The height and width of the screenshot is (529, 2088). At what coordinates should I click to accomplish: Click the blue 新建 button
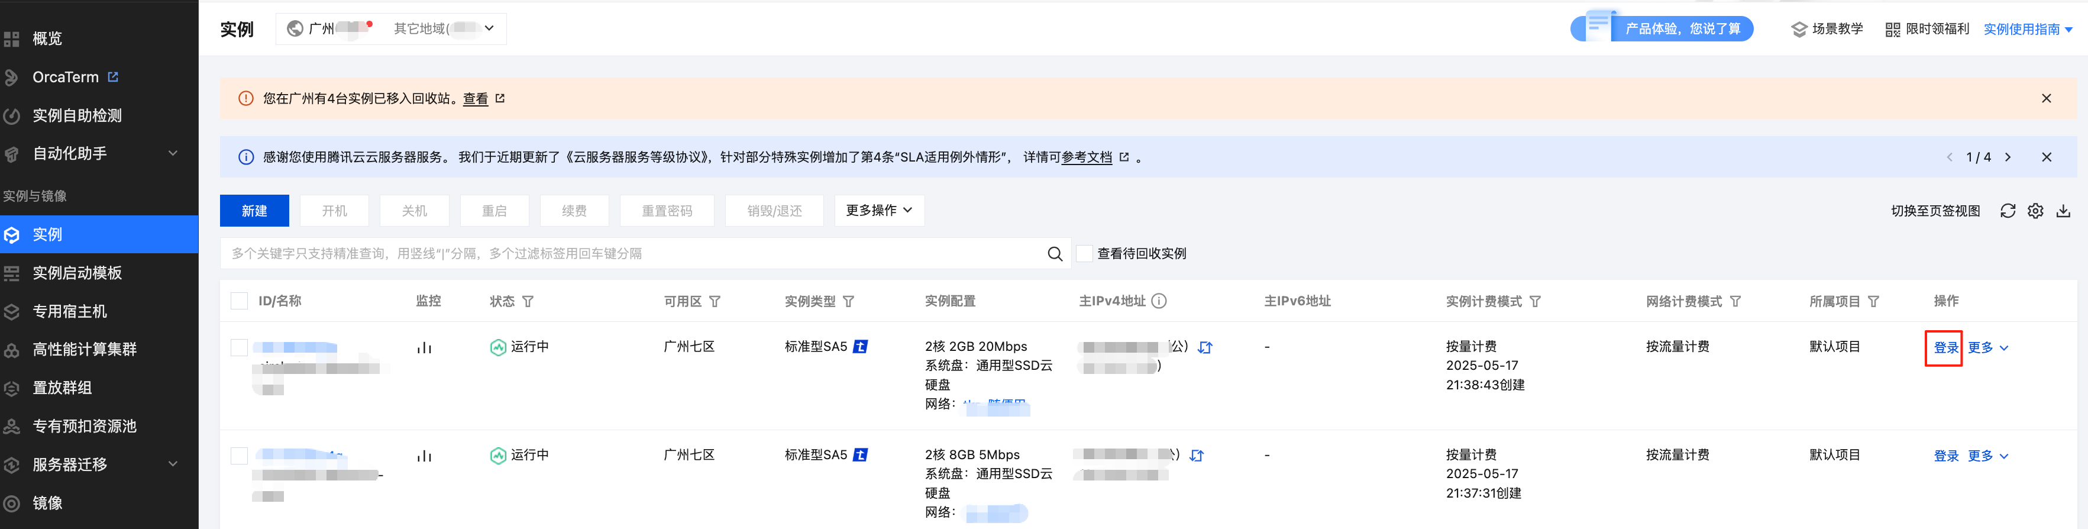254,210
